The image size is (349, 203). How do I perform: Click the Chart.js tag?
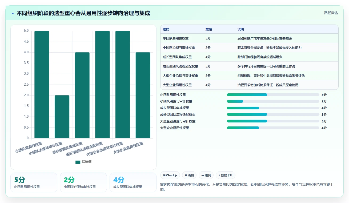click(170, 175)
